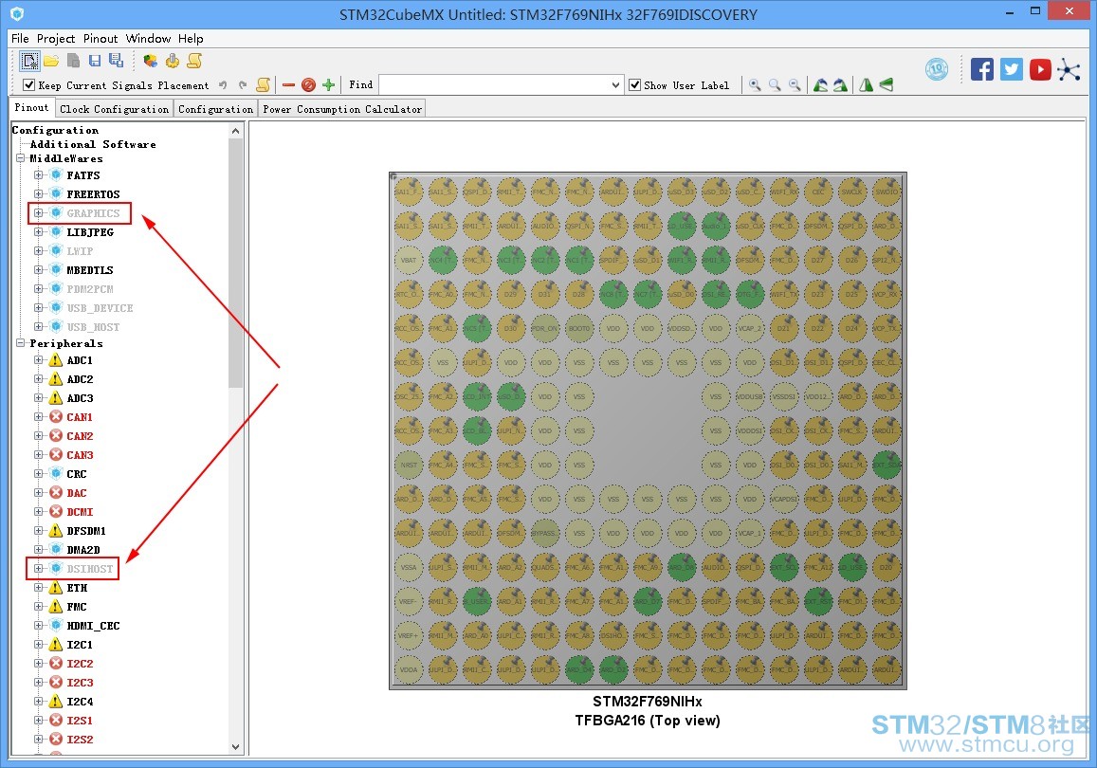Toggle Keep Current Signals Placement checkbox
This screenshot has width=1097, height=768.
pyautogui.click(x=28, y=85)
